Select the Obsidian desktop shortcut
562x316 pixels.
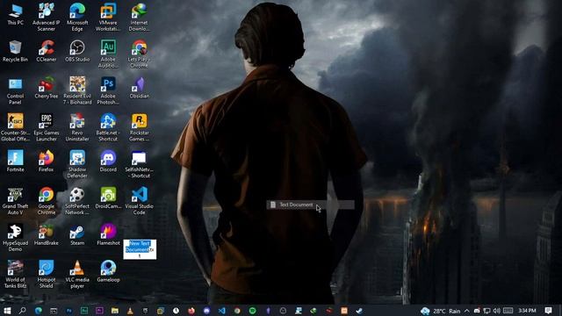[x=139, y=88]
